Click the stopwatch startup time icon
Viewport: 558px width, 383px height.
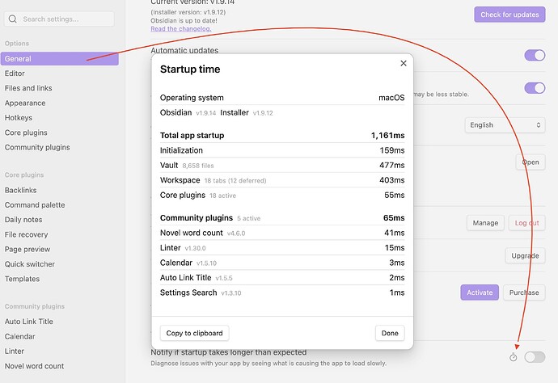[x=514, y=357]
